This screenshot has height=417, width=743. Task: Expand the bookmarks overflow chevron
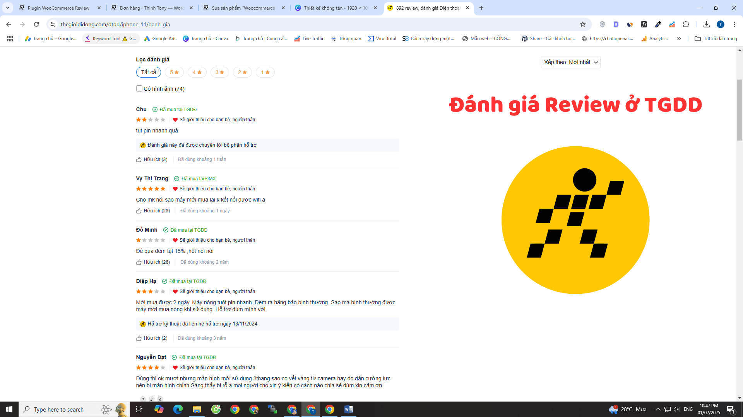coord(679,39)
